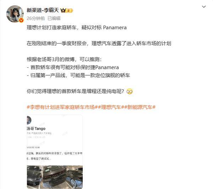Expand the post options chevron menu

point(204,7)
